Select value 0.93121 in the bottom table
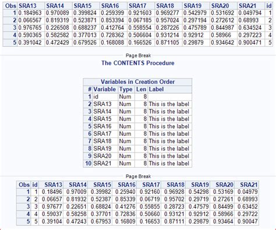 pyautogui.click(x=174, y=214)
